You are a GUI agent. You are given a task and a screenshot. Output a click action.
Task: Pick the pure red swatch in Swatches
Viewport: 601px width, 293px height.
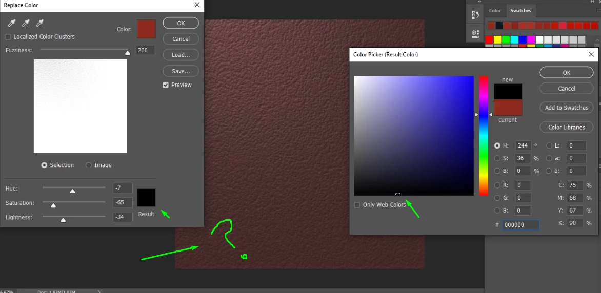489,40
